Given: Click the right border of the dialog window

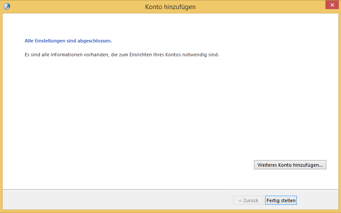Looking at the screenshot, I should click(x=339, y=108).
